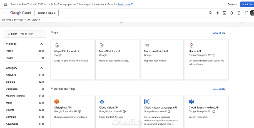
Task: Open Gemini AI sparkle assistant
Action: (218, 13)
